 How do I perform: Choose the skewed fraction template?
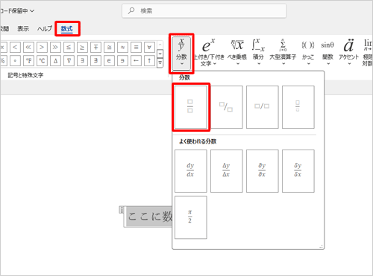[227, 107]
